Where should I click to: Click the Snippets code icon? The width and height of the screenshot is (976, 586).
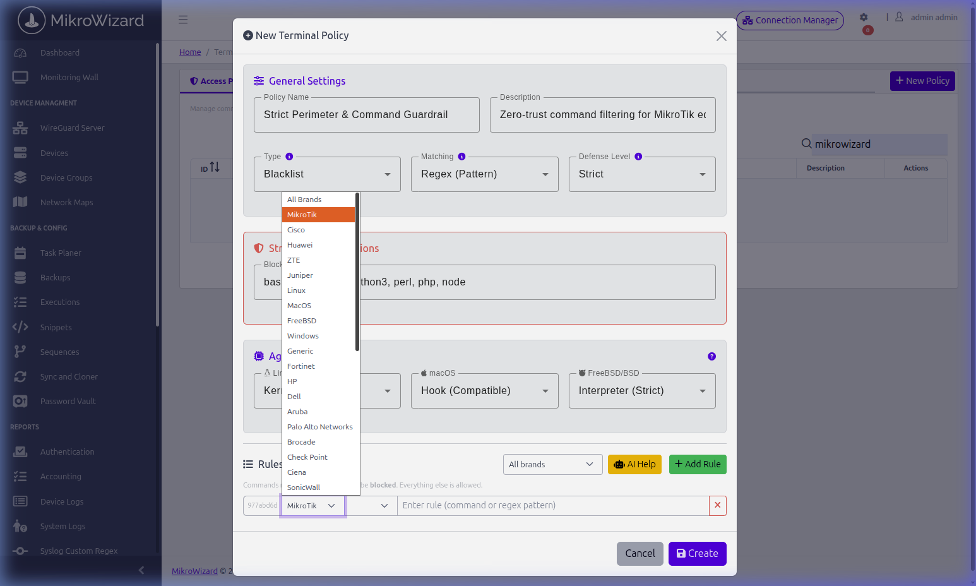[x=20, y=327]
